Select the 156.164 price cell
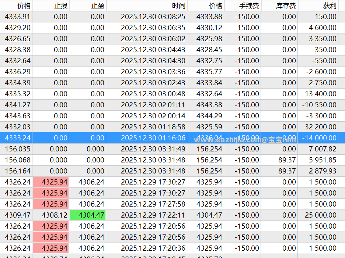The width and height of the screenshot is (345, 258). pyautogui.click(x=18, y=171)
